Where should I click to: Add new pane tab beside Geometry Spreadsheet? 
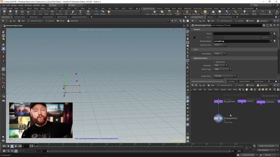(x=91, y=17)
